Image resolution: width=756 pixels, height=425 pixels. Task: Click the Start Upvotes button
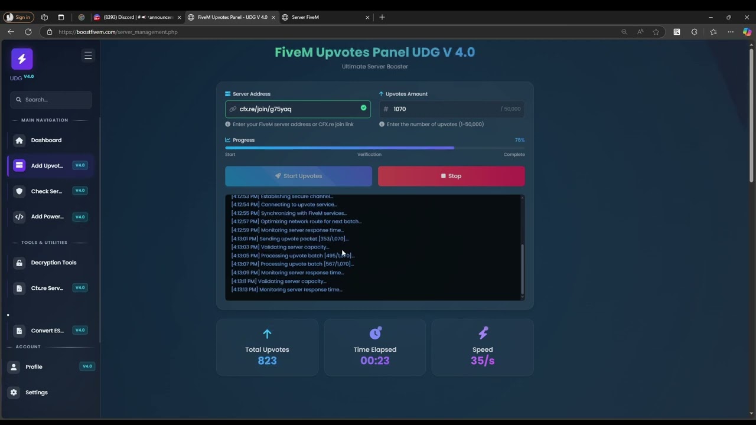pos(298,176)
